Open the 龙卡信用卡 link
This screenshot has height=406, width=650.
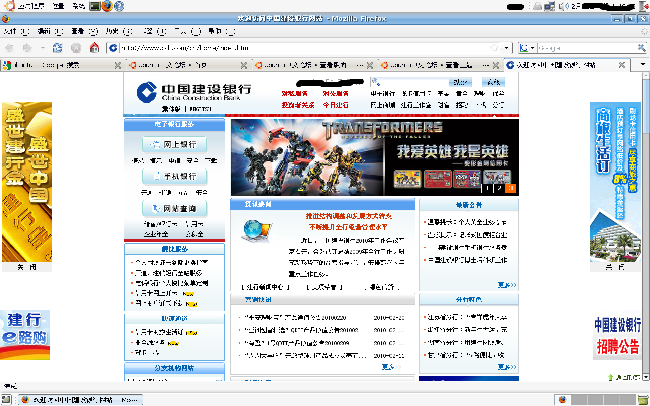click(416, 94)
